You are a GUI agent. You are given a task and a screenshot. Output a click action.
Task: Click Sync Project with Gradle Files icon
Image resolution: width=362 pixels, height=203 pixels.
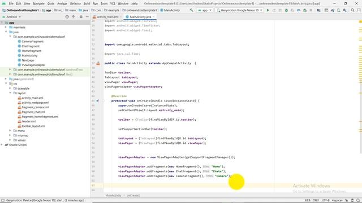click(x=333, y=10)
